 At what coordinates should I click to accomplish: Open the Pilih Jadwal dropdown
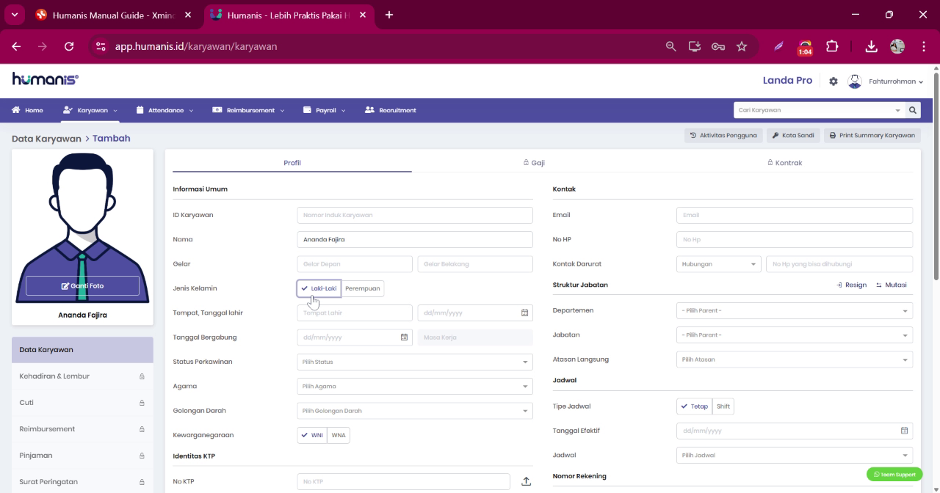pyautogui.click(x=795, y=455)
